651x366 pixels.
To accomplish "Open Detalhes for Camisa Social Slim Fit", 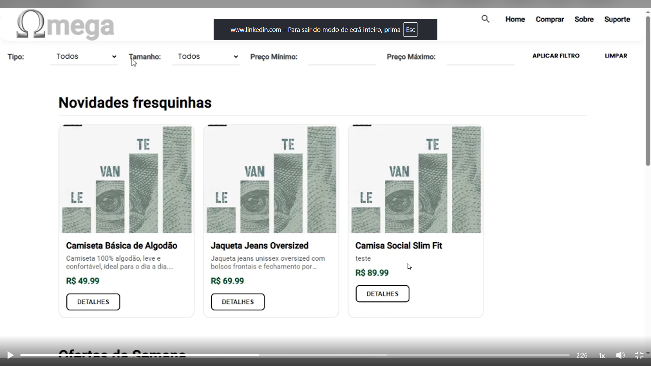I will pyautogui.click(x=382, y=293).
